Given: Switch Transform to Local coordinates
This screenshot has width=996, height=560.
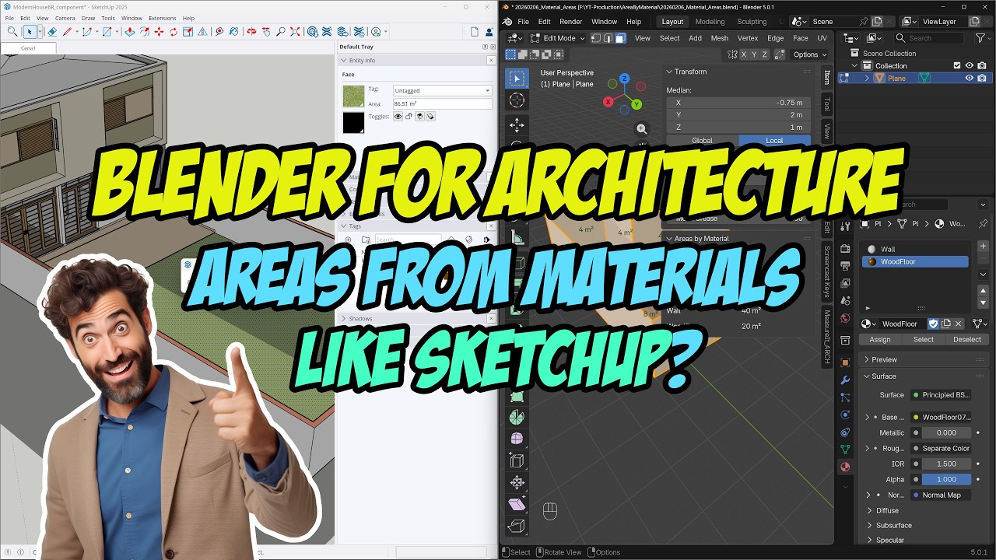Looking at the screenshot, I should 774,141.
